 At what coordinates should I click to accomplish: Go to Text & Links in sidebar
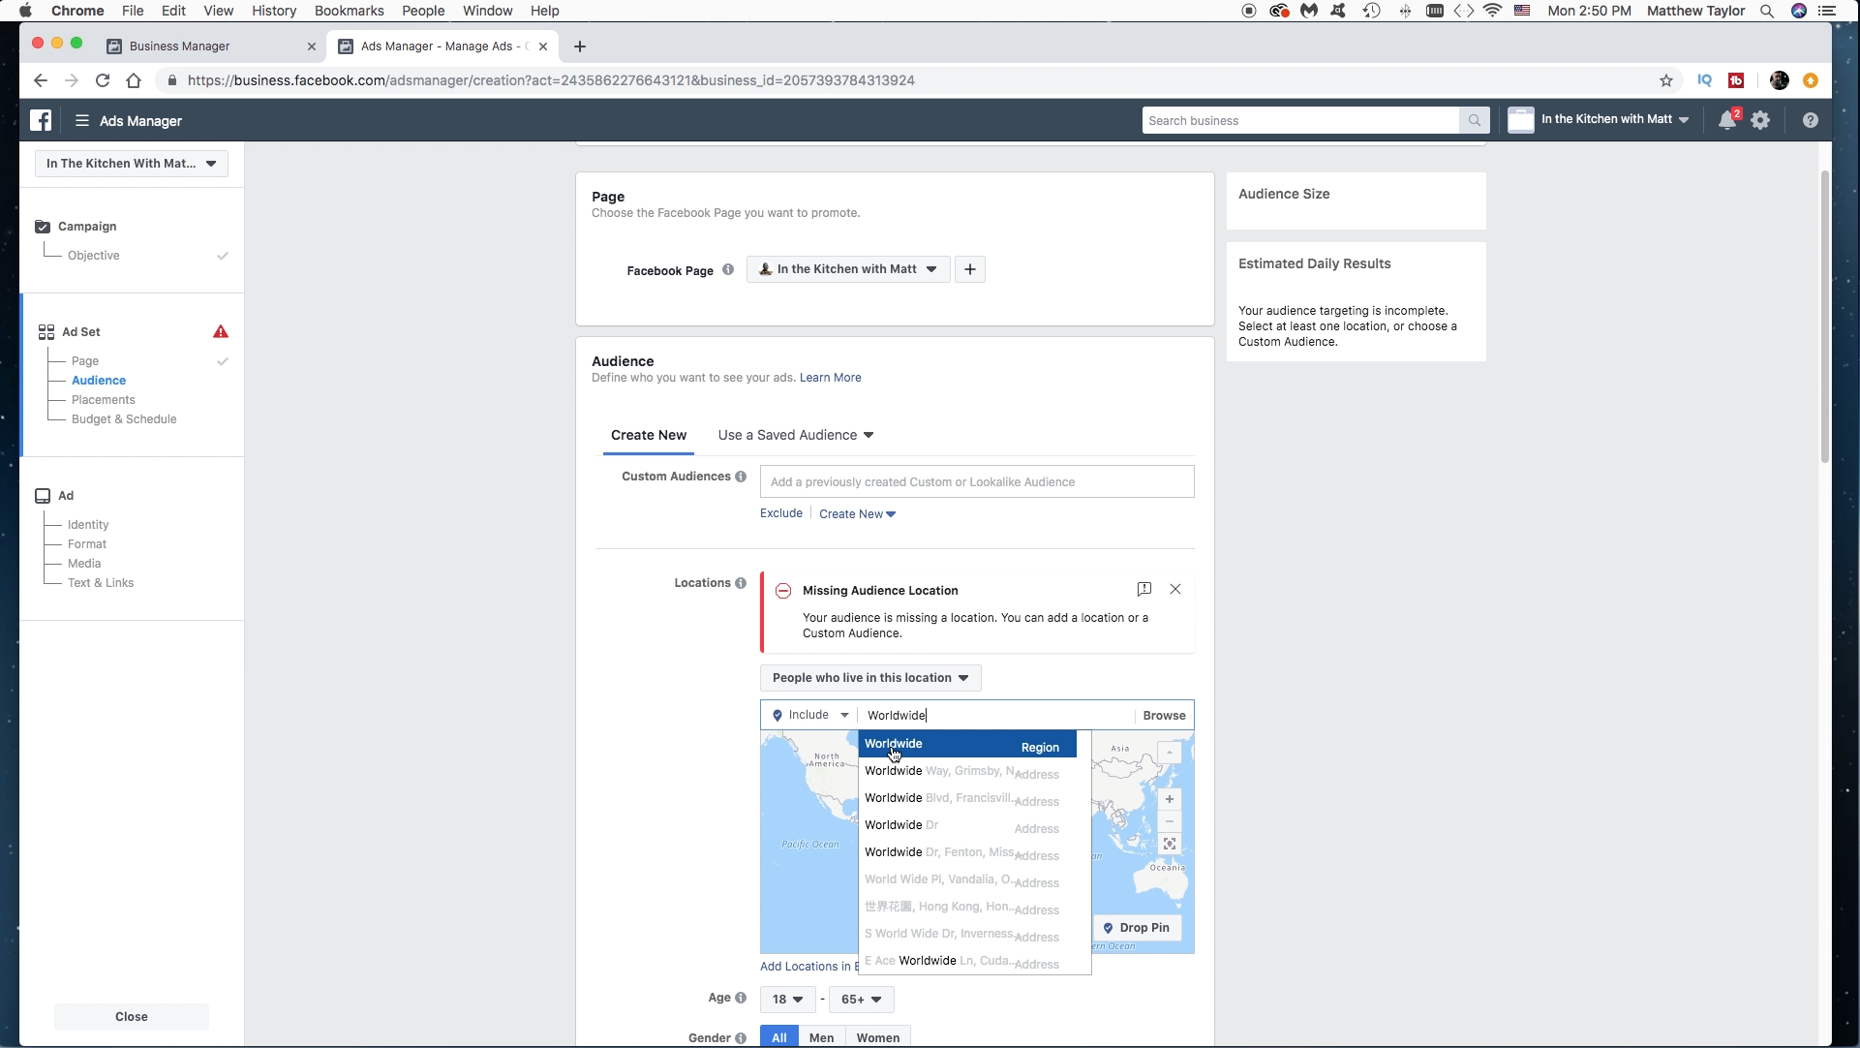(x=101, y=583)
